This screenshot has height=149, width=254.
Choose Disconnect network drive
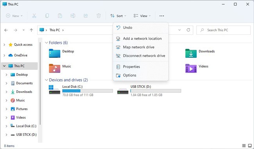click(141, 56)
